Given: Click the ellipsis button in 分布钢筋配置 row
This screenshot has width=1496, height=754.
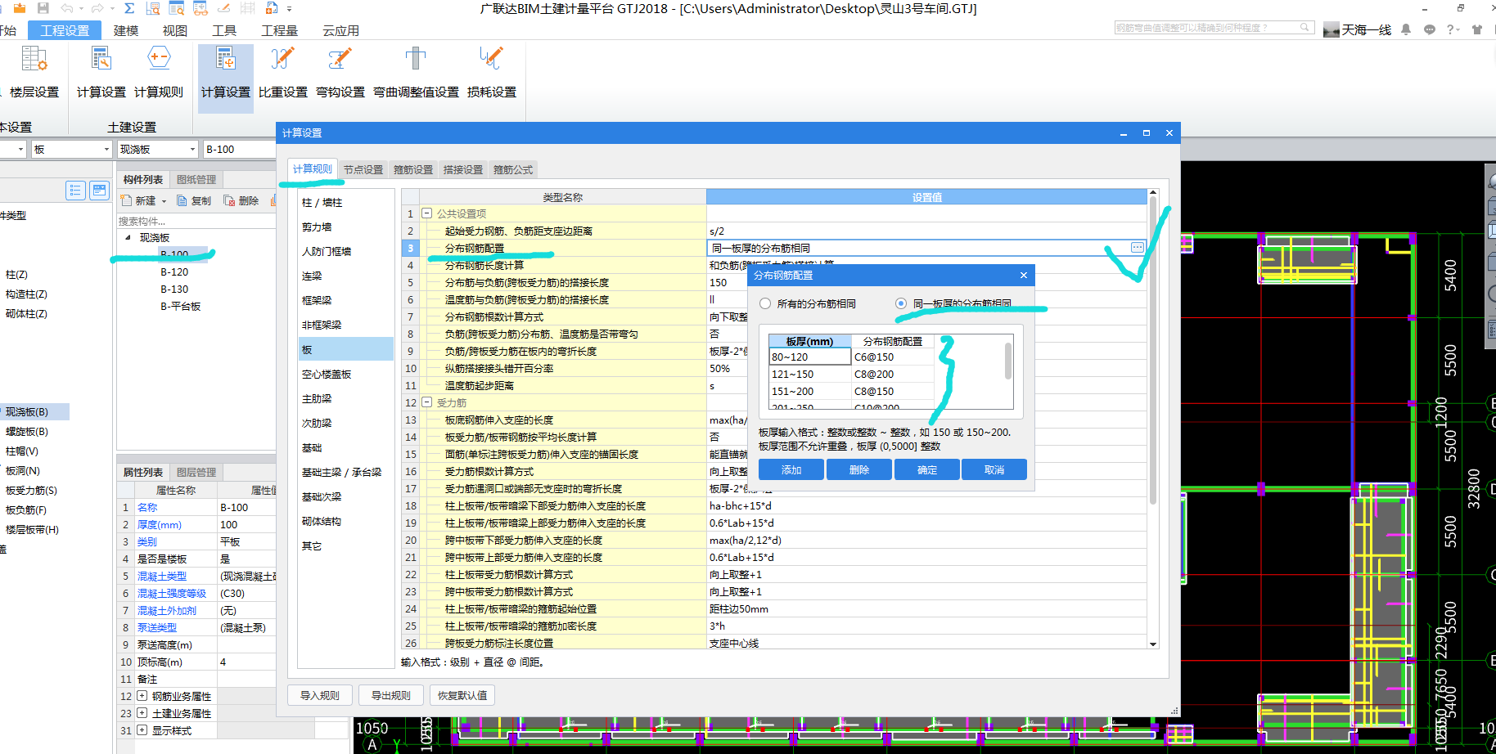Looking at the screenshot, I should coord(1138,248).
